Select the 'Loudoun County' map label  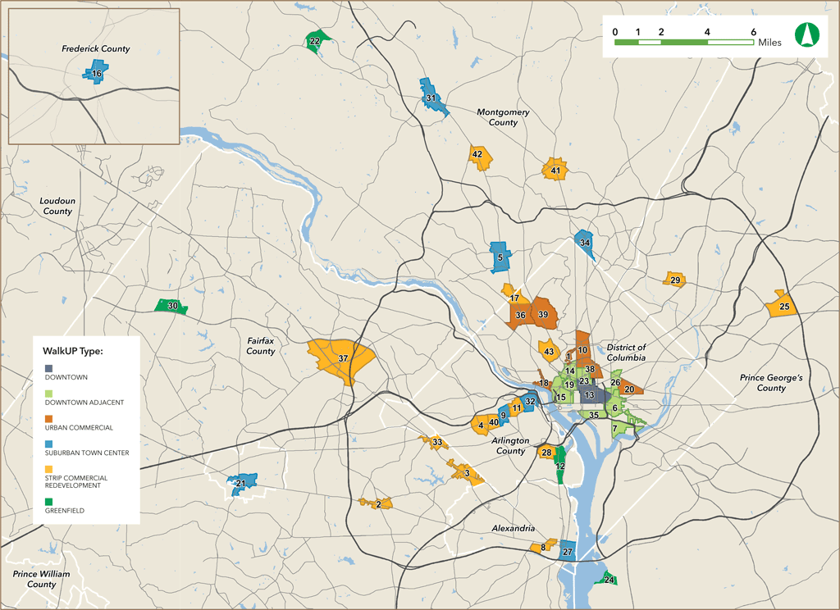tap(57, 206)
